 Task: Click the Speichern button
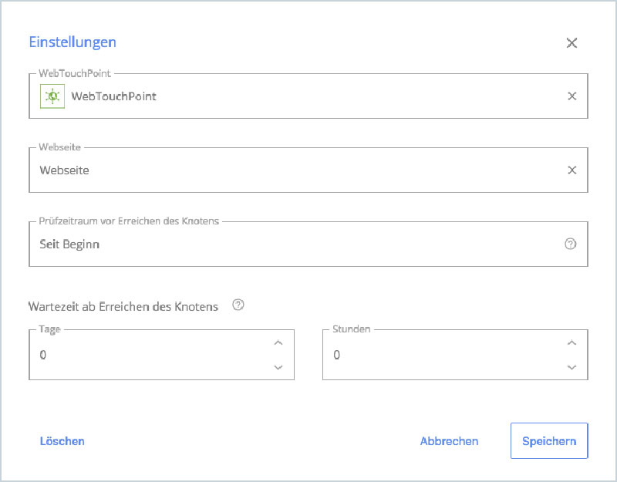point(549,440)
